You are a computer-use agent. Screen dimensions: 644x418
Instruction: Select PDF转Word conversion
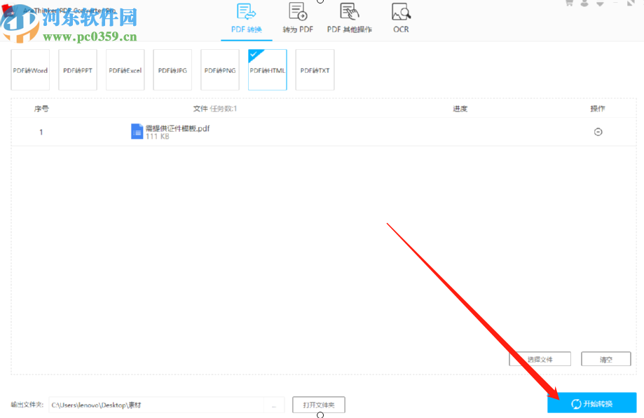(x=30, y=70)
